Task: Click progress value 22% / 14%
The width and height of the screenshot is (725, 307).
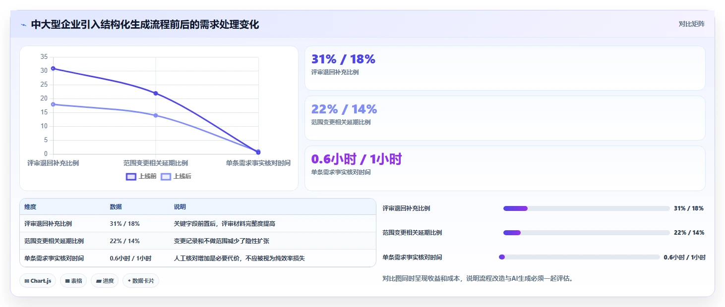Action: tap(689, 233)
